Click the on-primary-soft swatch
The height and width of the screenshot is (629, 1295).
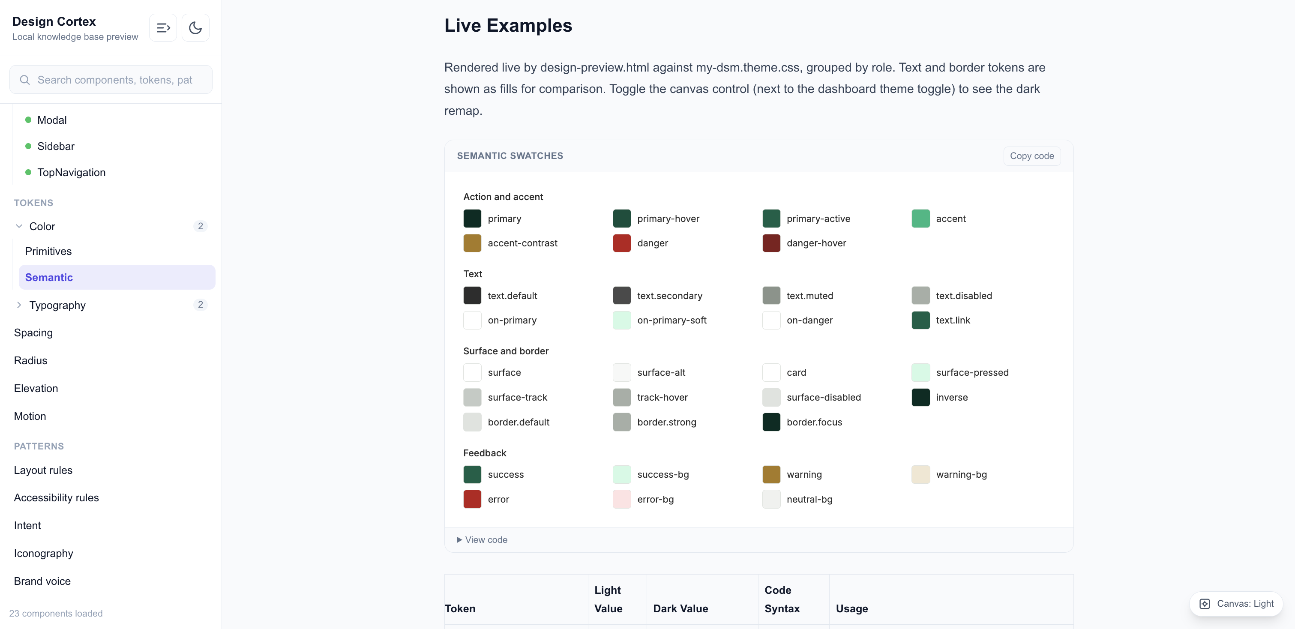622,320
